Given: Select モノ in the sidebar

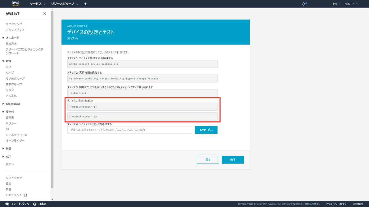Looking at the screenshot, I should [8, 67].
